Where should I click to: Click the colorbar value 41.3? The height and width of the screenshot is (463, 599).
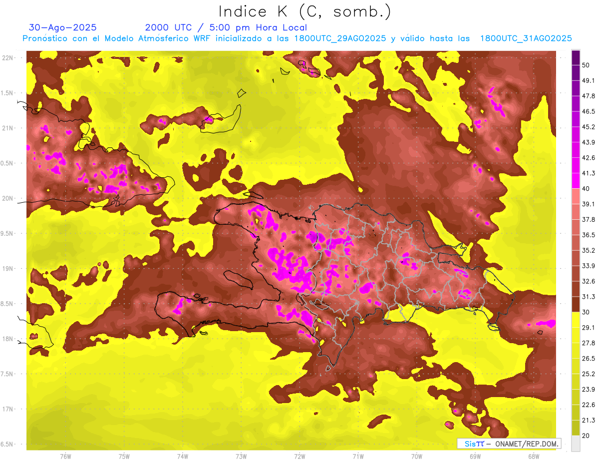[x=588, y=173]
